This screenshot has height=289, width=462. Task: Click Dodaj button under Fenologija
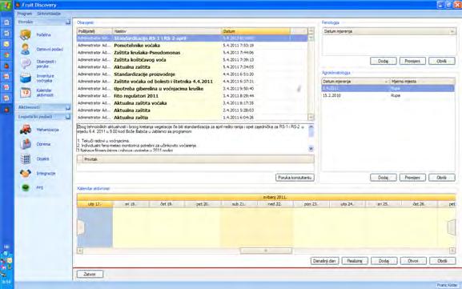pyautogui.click(x=383, y=62)
